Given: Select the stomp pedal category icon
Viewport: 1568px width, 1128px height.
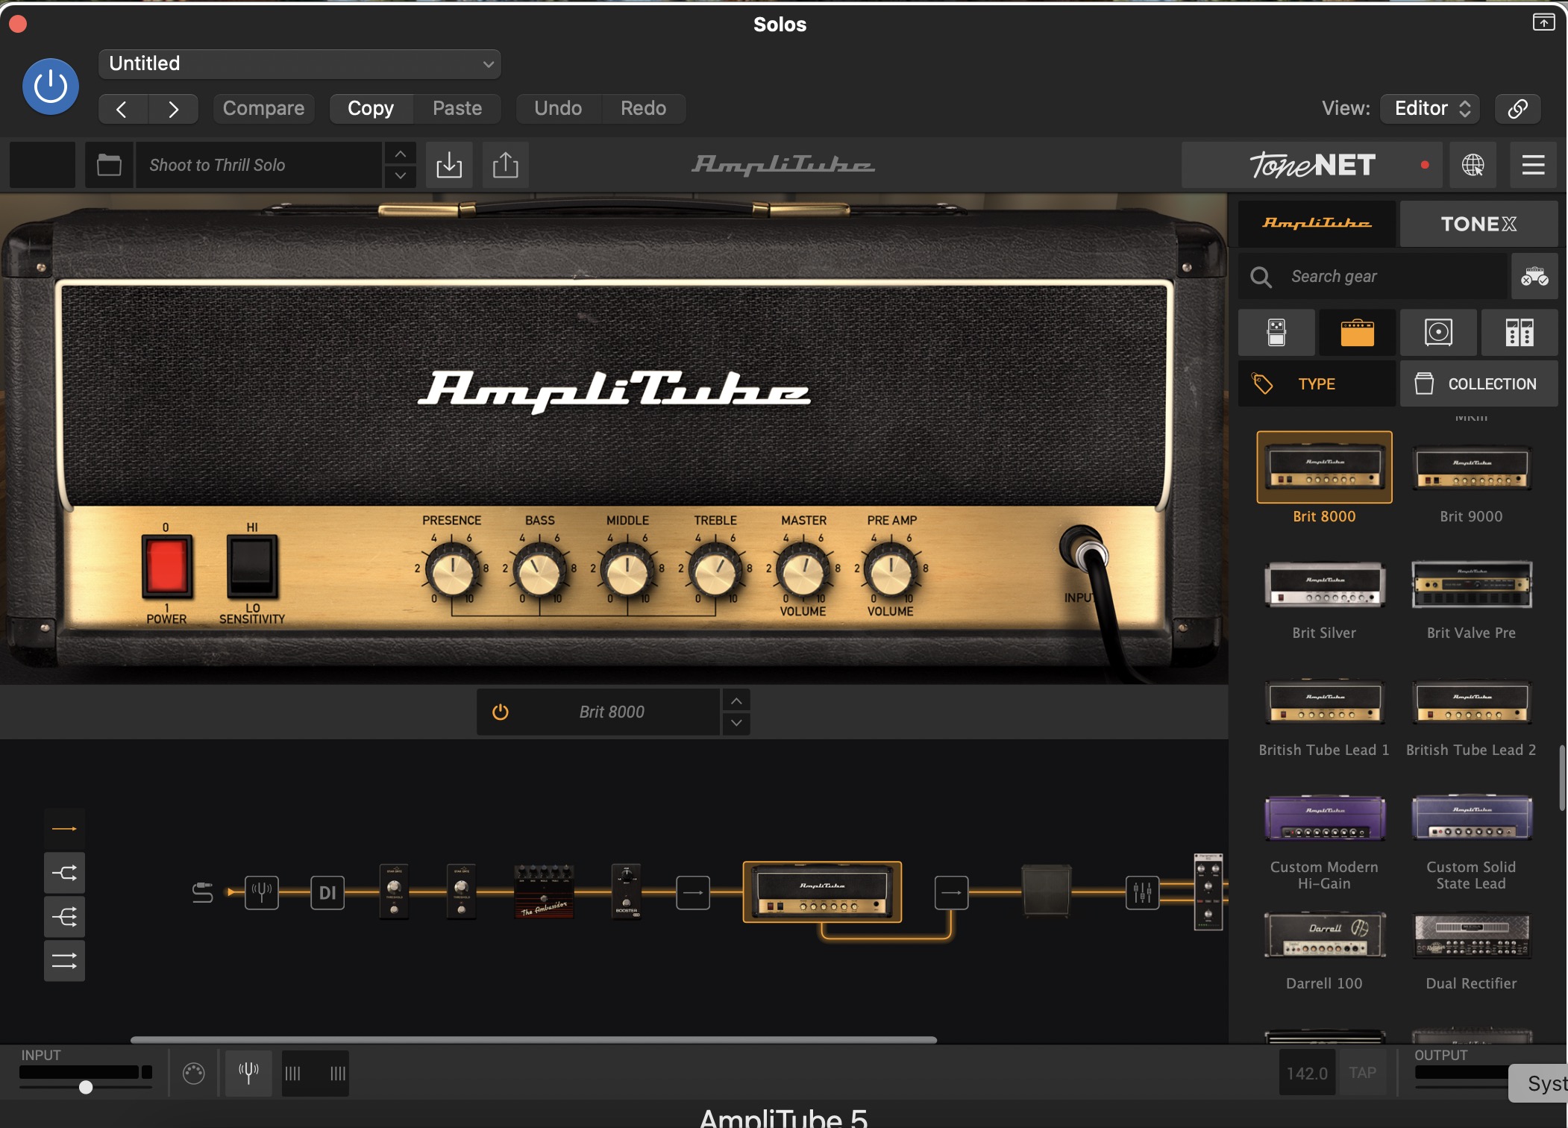Looking at the screenshot, I should coord(1276,333).
